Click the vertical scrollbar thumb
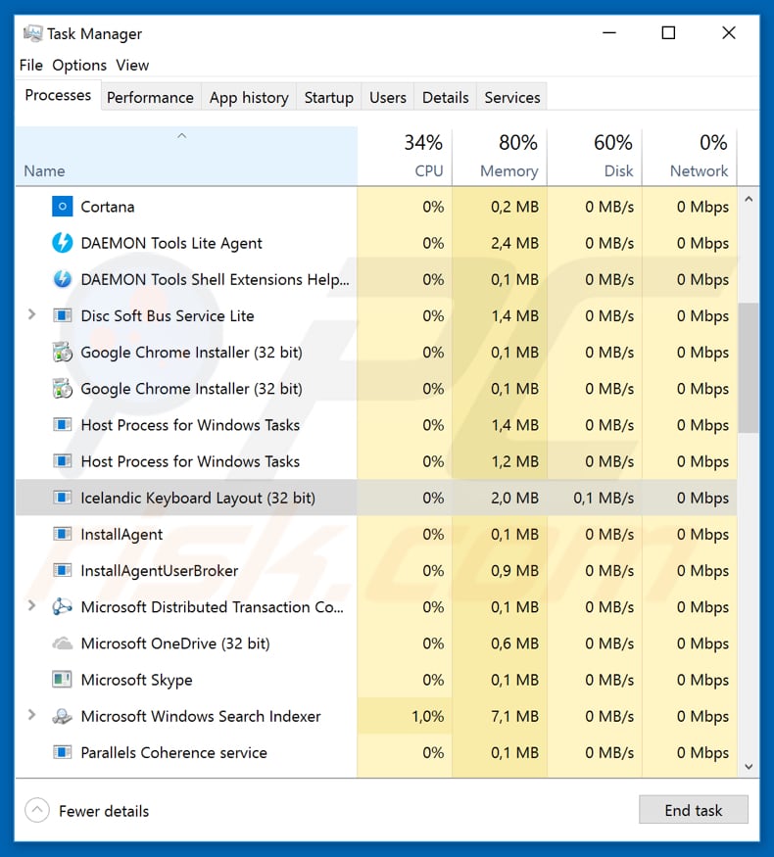This screenshot has height=857, width=774. point(749,368)
